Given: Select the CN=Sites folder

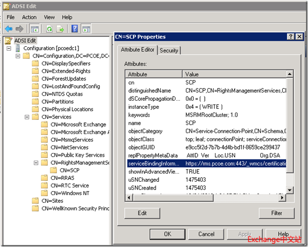Looking at the screenshot, I should click(52, 201).
